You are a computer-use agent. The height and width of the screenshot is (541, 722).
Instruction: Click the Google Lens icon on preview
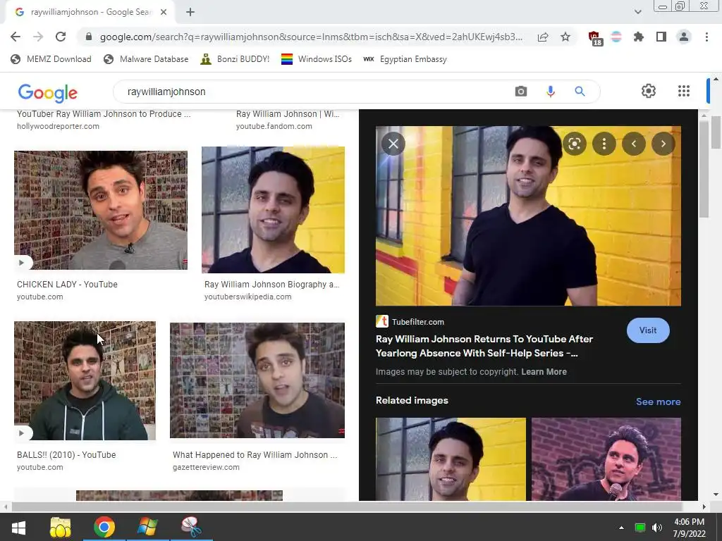coord(574,144)
